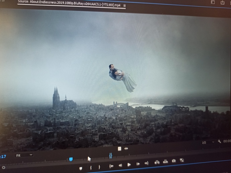Click the Export Frame camera icon
Viewport: 231px width, 173px height.
coord(174,161)
